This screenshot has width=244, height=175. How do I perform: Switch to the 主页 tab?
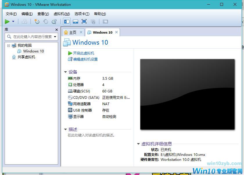(70, 32)
